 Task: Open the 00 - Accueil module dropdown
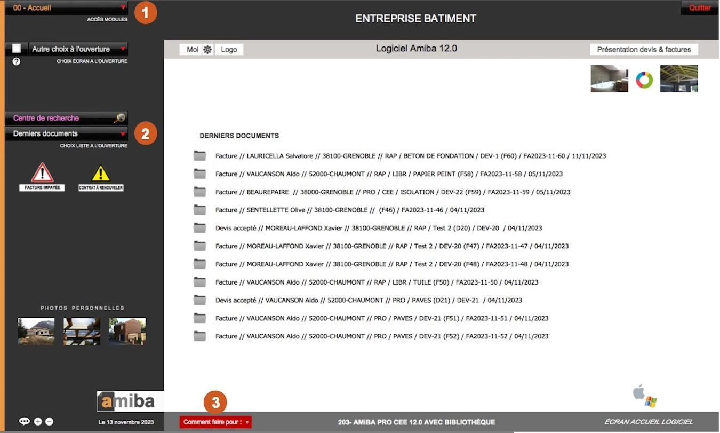66,8
